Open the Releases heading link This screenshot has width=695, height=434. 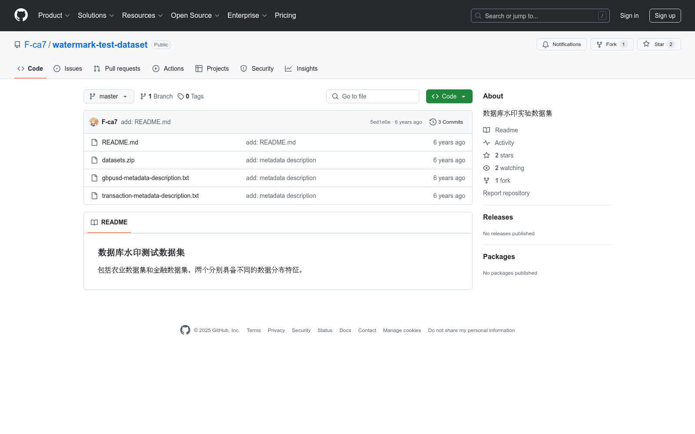click(498, 217)
